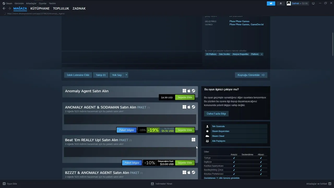
Task: Click the plus icon beside Oyun Ekle
Action: 4,184
